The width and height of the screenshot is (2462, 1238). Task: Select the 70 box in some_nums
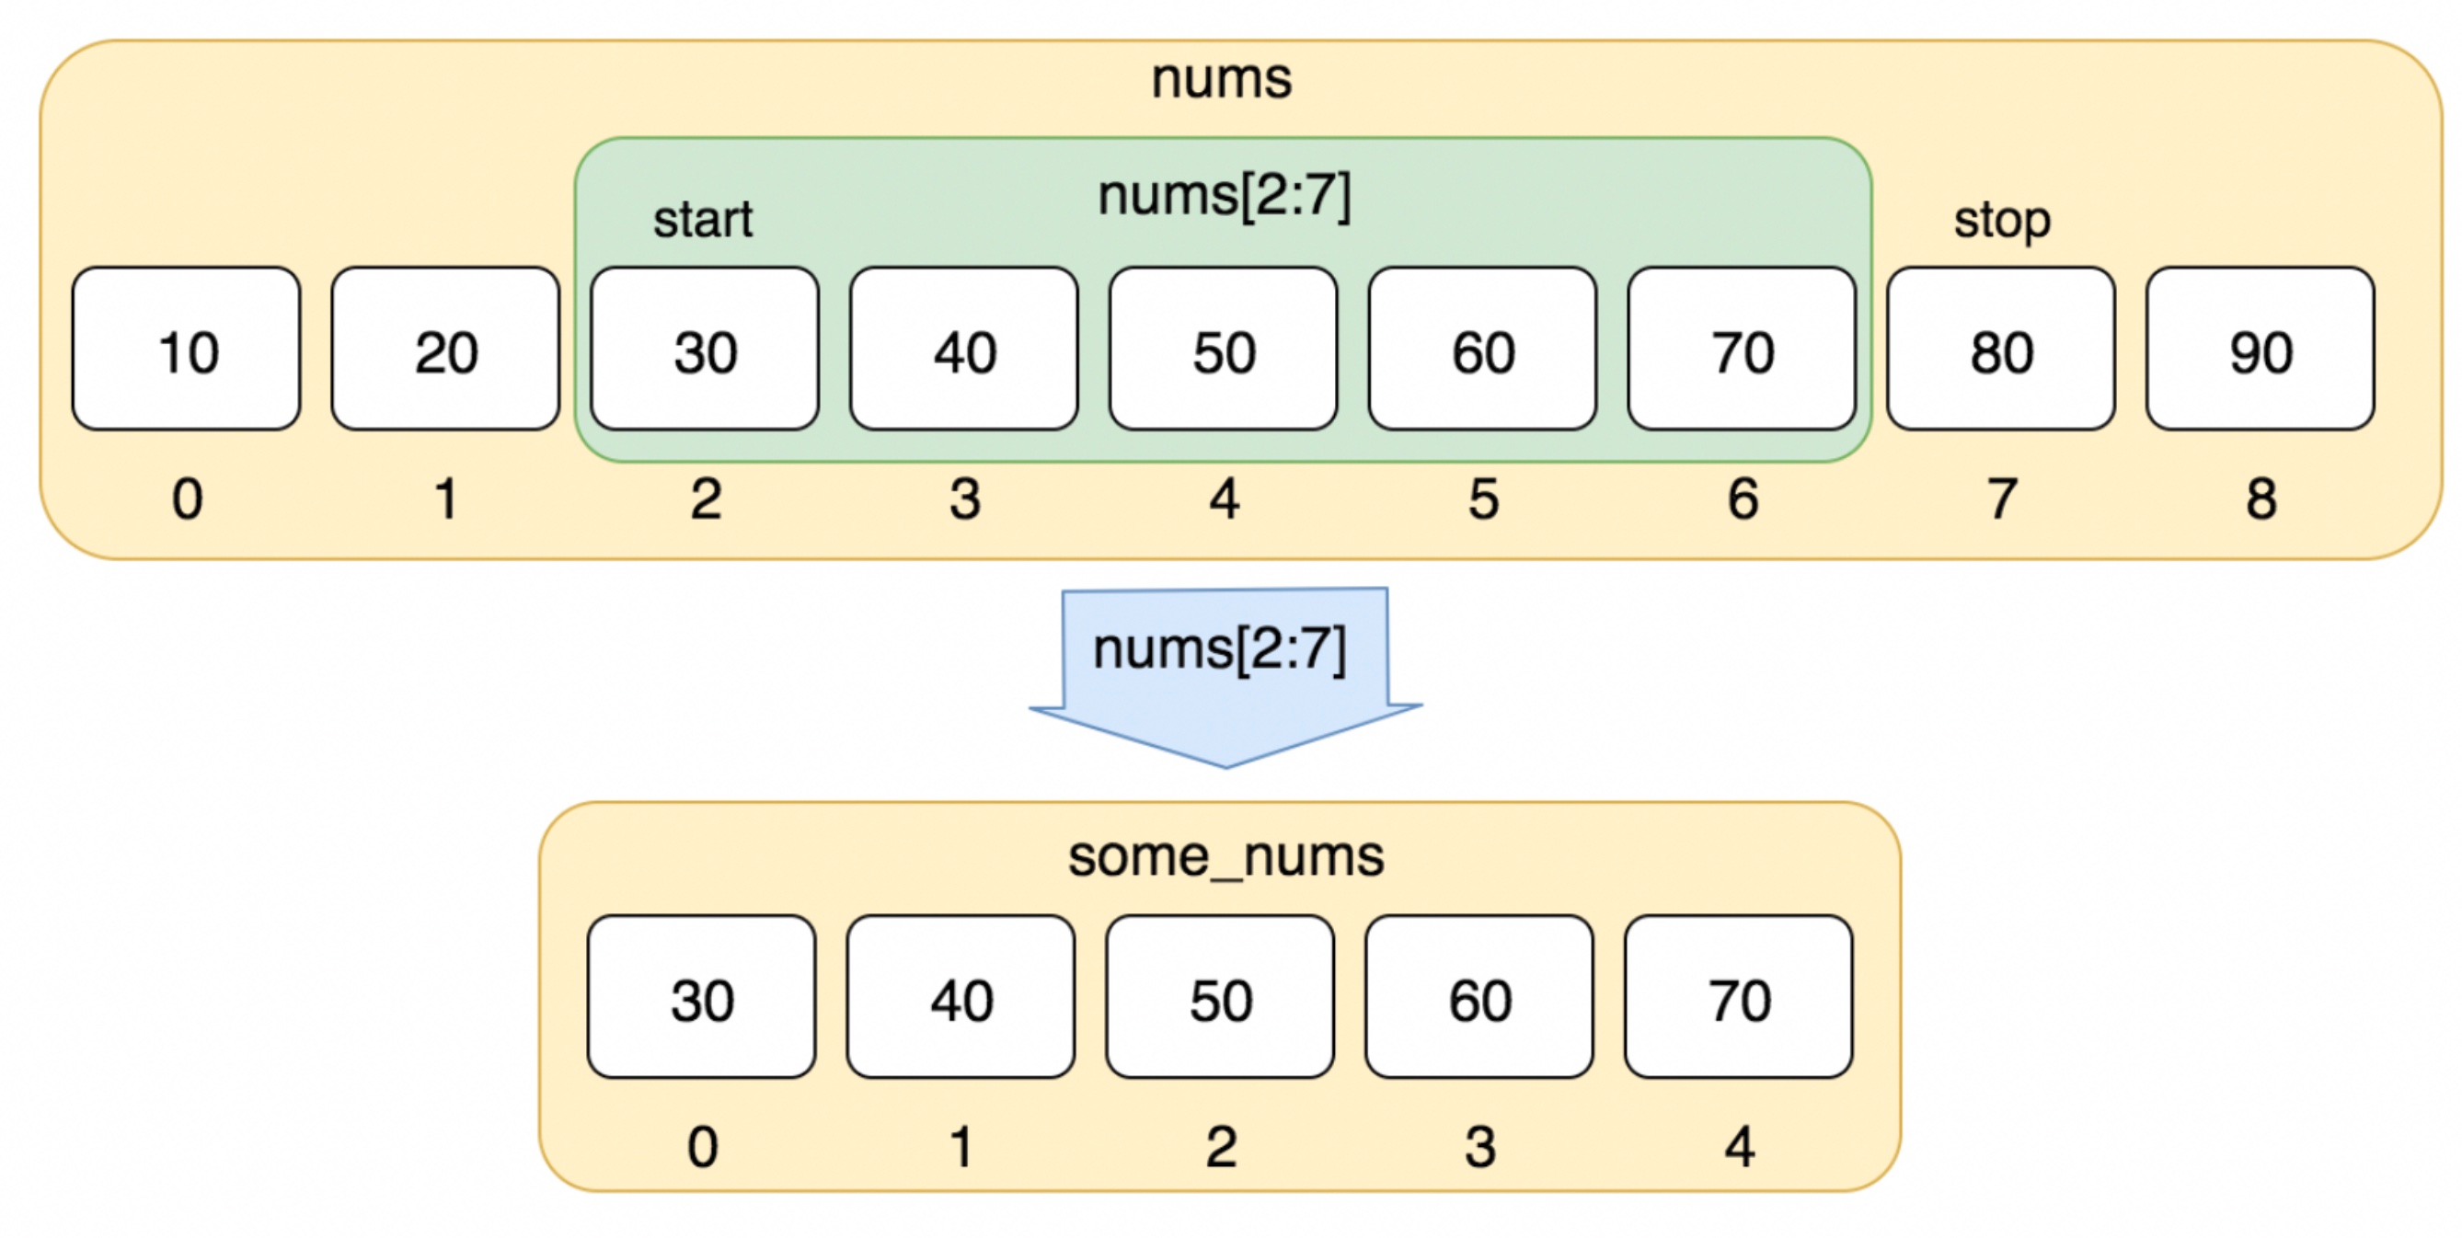point(1739,996)
